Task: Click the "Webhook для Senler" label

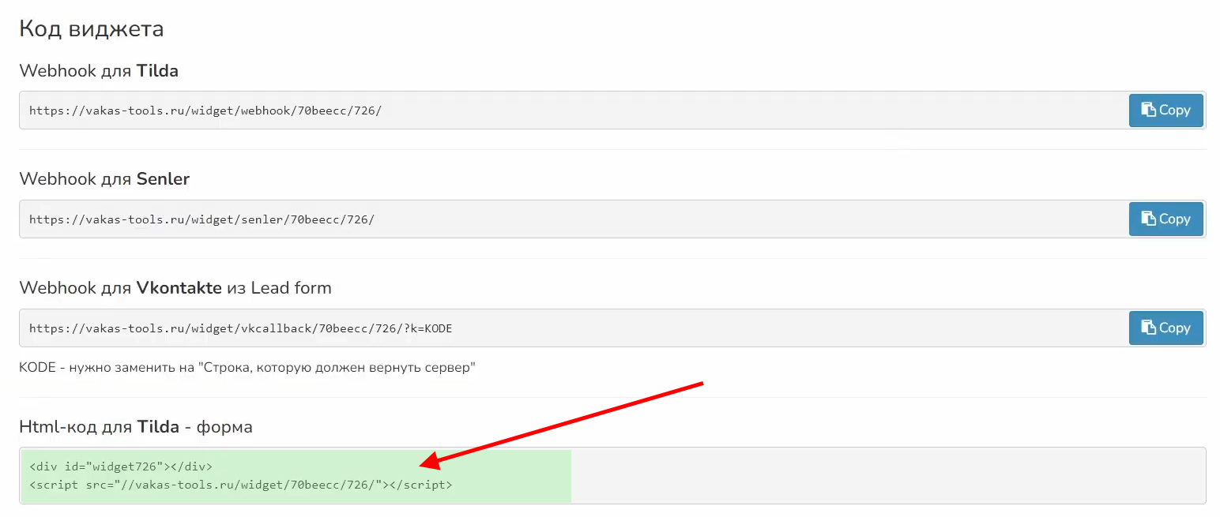Action: [x=104, y=179]
